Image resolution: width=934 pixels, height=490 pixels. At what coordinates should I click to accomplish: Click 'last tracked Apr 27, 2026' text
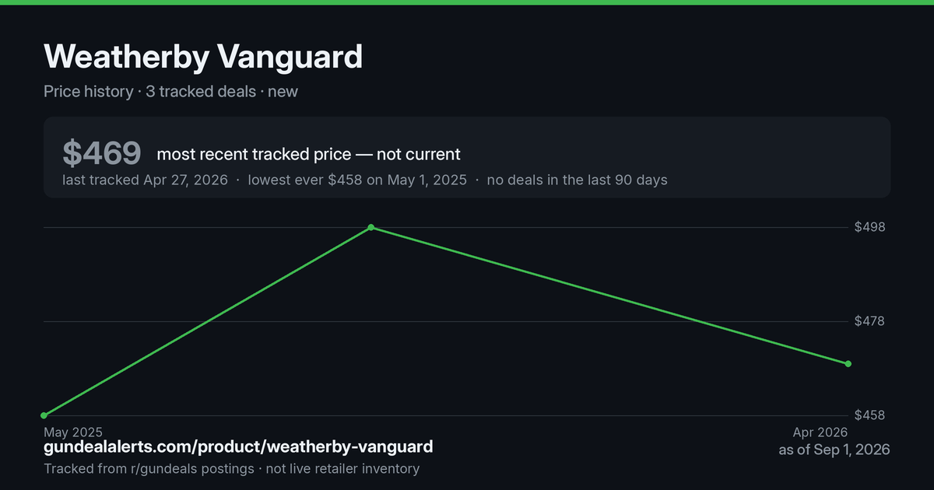pyautogui.click(x=145, y=180)
